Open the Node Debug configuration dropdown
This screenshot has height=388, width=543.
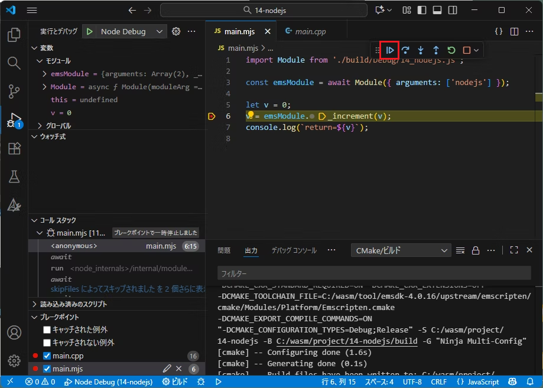point(125,32)
